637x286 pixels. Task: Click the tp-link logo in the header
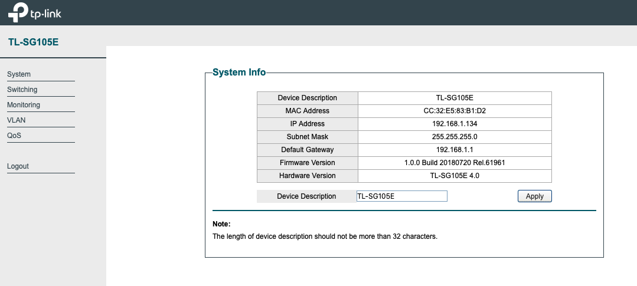pos(34,12)
